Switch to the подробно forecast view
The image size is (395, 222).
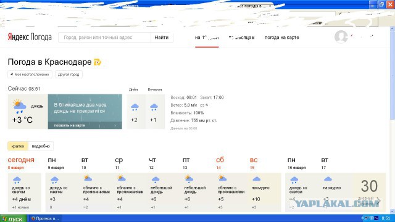click(x=41, y=146)
